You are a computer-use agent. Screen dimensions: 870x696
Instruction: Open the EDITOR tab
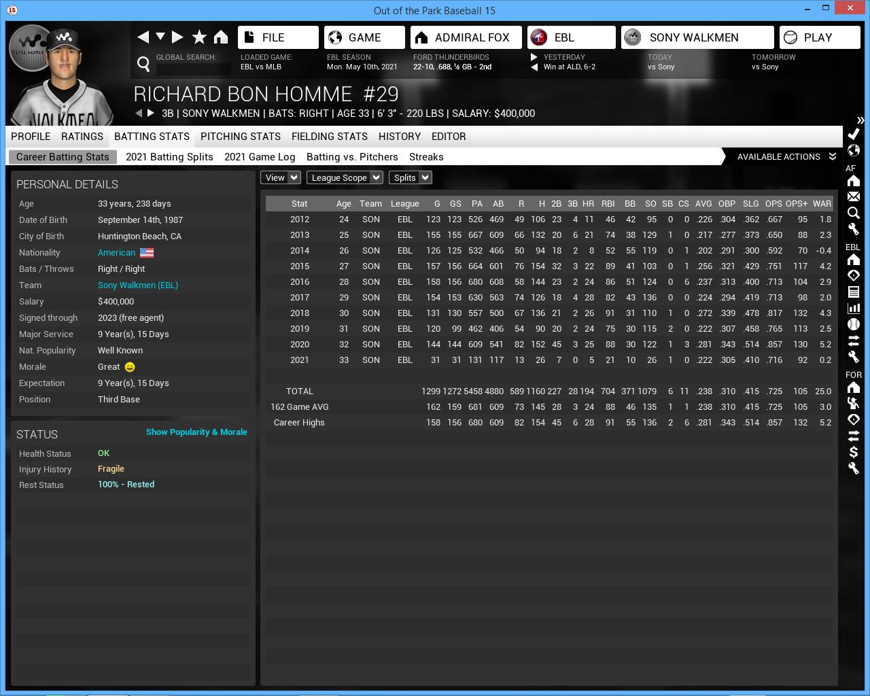click(449, 137)
